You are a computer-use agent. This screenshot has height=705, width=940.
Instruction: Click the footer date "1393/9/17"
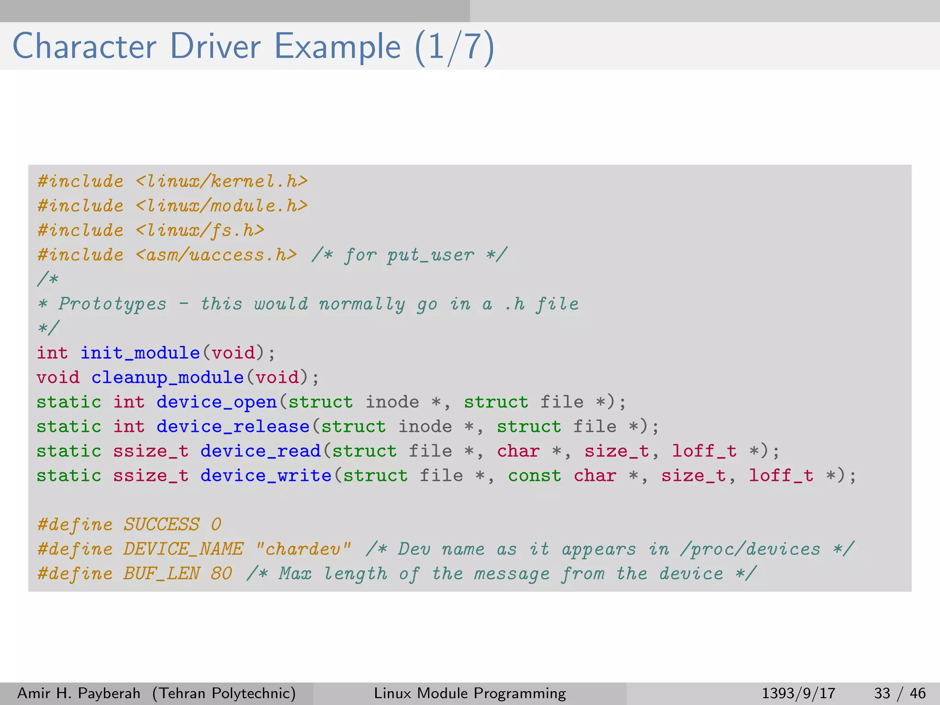coord(799,694)
